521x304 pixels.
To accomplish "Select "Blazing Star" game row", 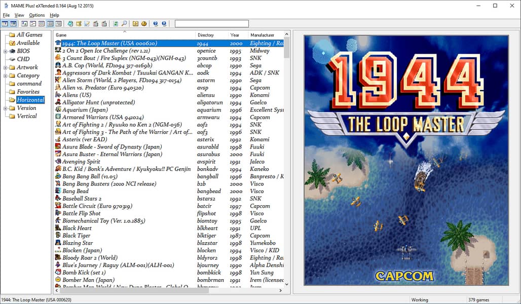I will pyautogui.click(x=169, y=243).
